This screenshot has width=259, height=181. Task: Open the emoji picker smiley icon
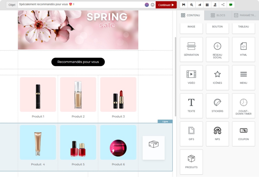tap(153, 5)
